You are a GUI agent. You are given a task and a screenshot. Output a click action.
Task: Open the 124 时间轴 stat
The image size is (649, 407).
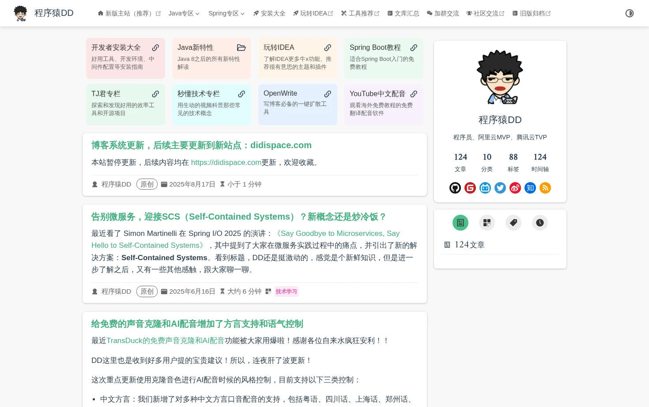pyautogui.click(x=540, y=162)
